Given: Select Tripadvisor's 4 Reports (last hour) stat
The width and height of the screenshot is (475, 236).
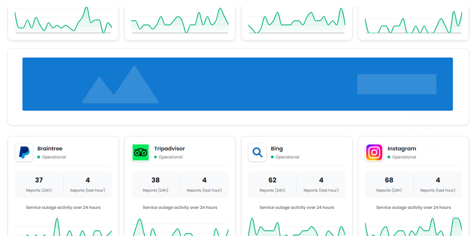Looking at the screenshot, I should pos(204,184).
